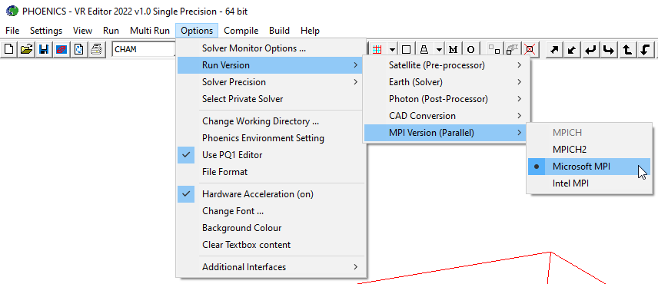Click the O toolbar button
The height and width of the screenshot is (284, 658).
(x=471, y=49)
